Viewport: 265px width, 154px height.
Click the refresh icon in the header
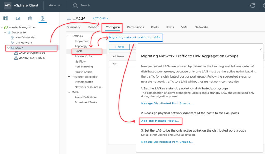[253, 5]
